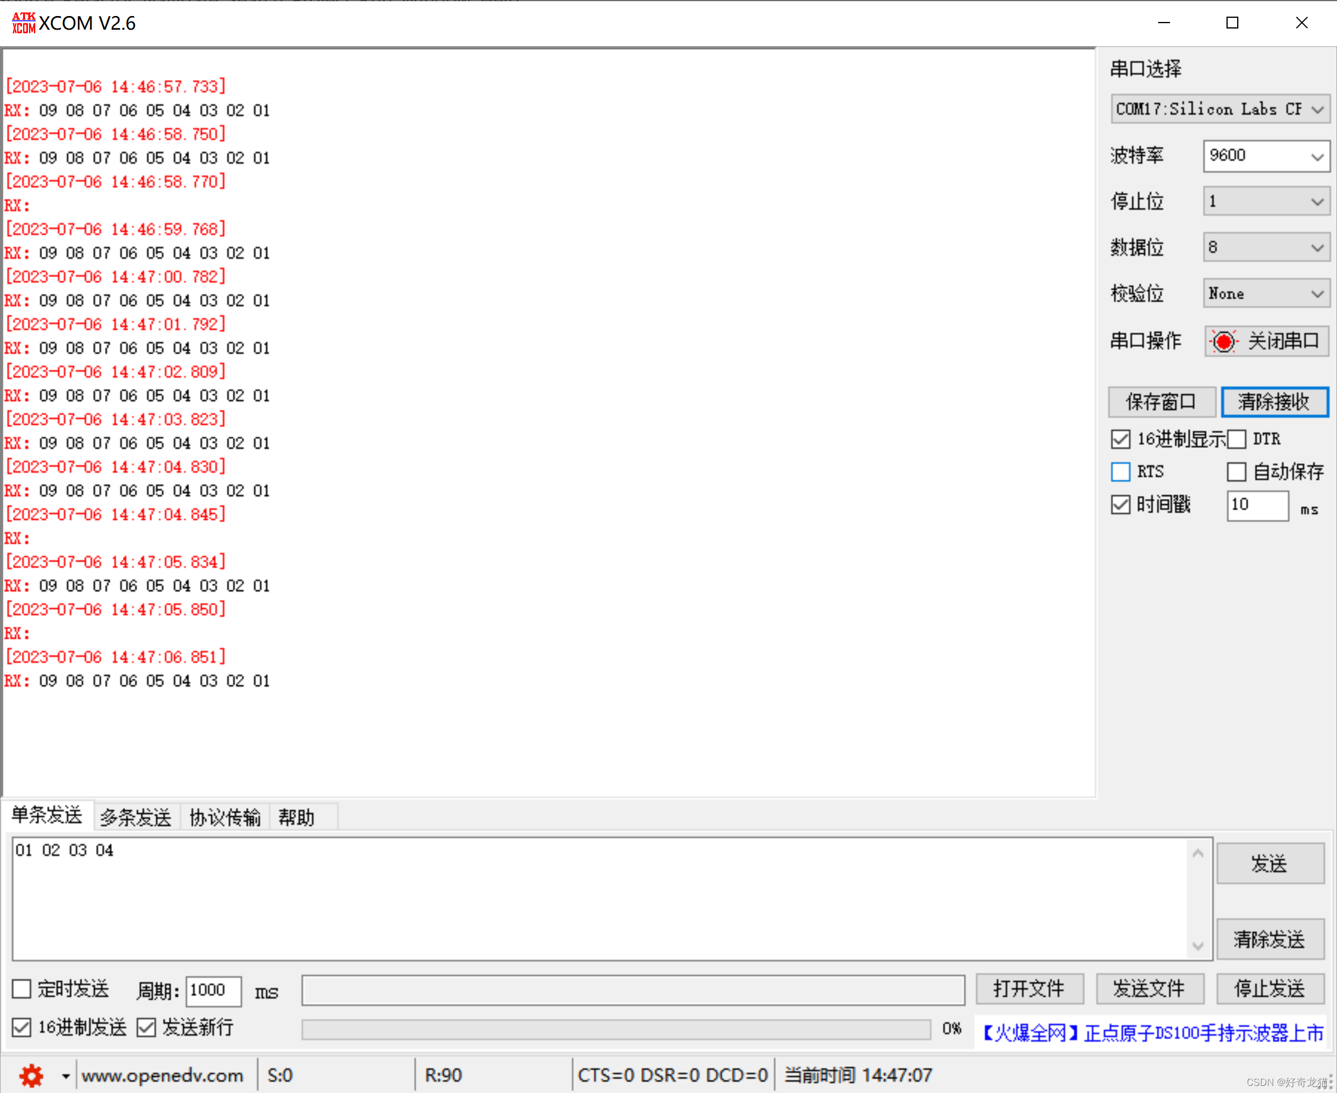Close the XCOM window

1302,23
